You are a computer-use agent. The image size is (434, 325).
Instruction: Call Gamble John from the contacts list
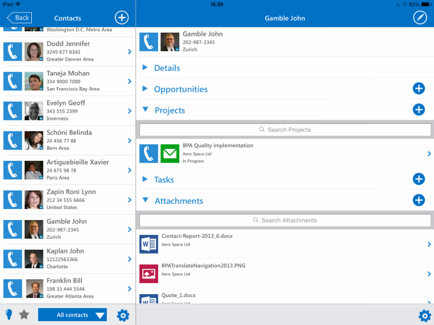[x=13, y=229]
